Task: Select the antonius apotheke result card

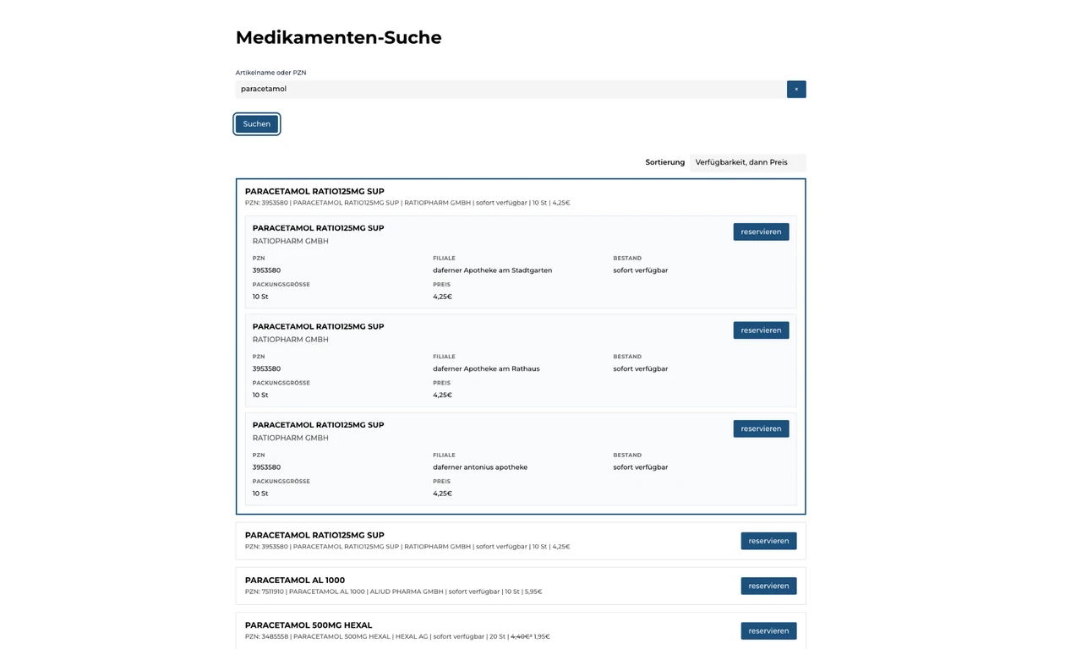Action: pos(521,459)
